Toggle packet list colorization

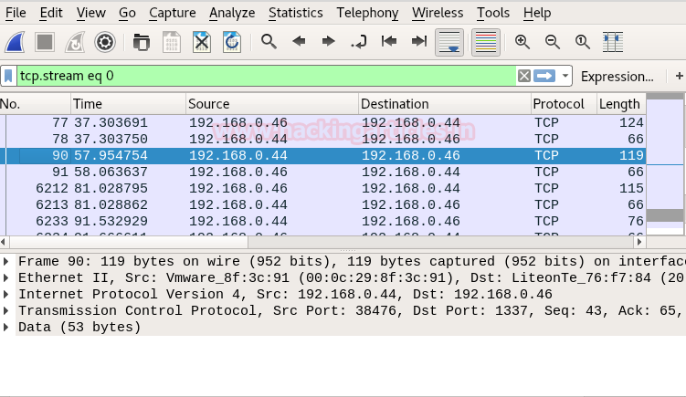[x=486, y=42]
